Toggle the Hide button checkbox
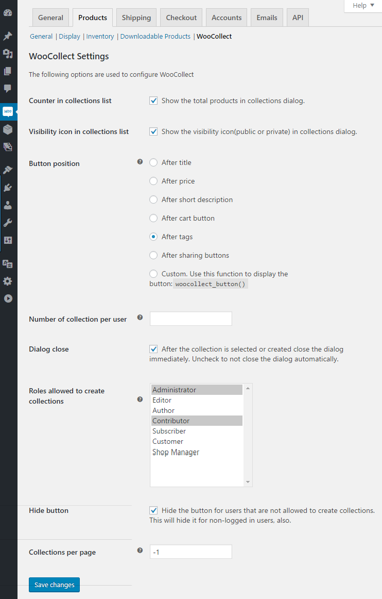 coord(153,510)
